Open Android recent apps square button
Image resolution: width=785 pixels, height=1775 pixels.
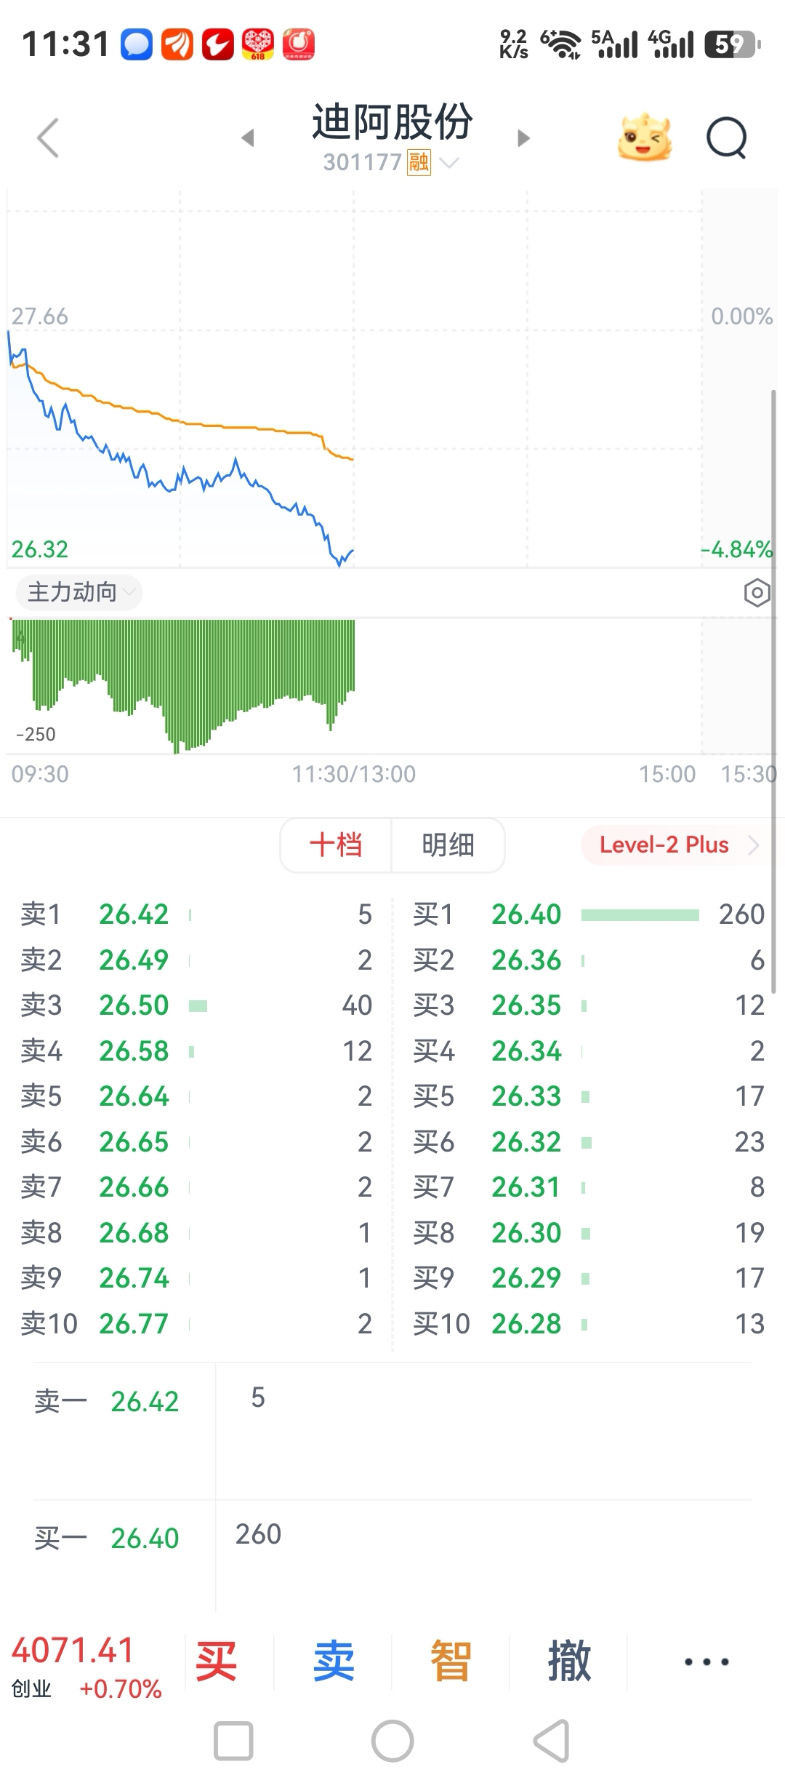coord(233,1741)
